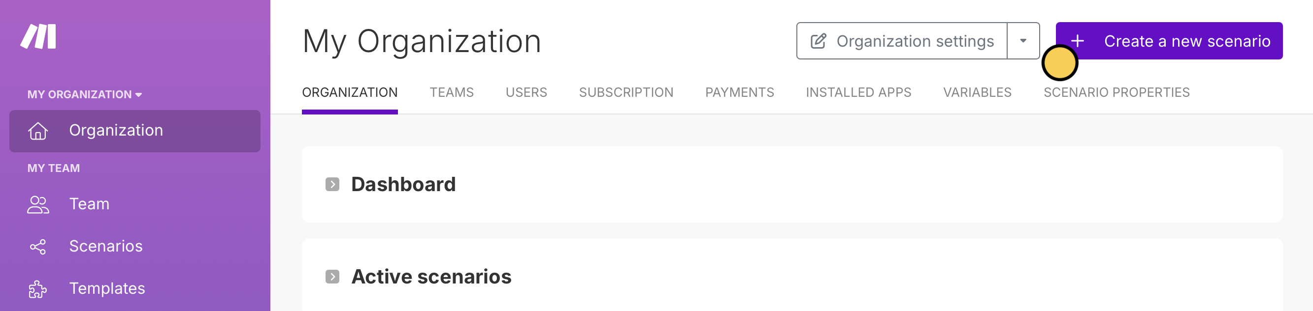This screenshot has width=1313, height=311.
Task: Open the My Organization switcher dropdown
Action: click(85, 94)
